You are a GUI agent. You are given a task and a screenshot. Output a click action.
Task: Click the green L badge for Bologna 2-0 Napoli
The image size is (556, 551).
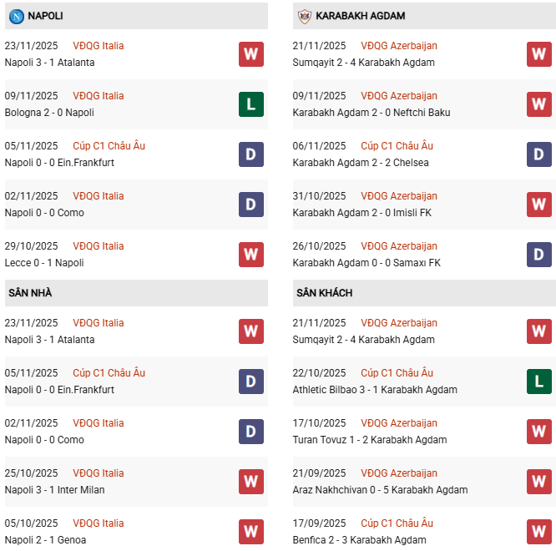point(251,104)
